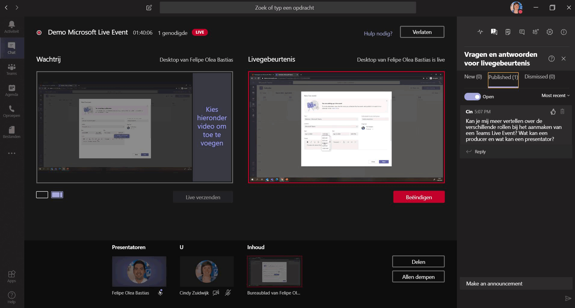Select Cindy Zuidwijk video thumbnail
Image resolution: width=575 pixels, height=308 pixels.
click(207, 271)
